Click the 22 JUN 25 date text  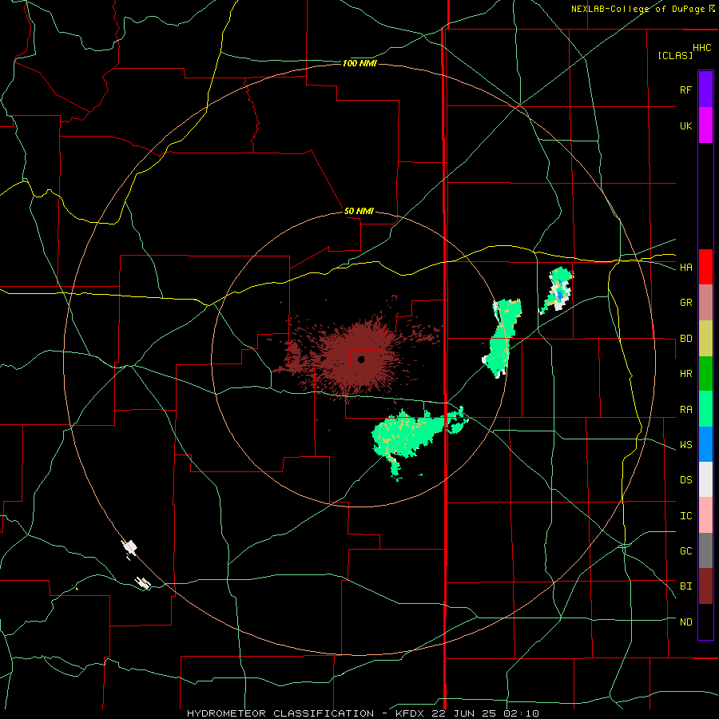(x=463, y=713)
